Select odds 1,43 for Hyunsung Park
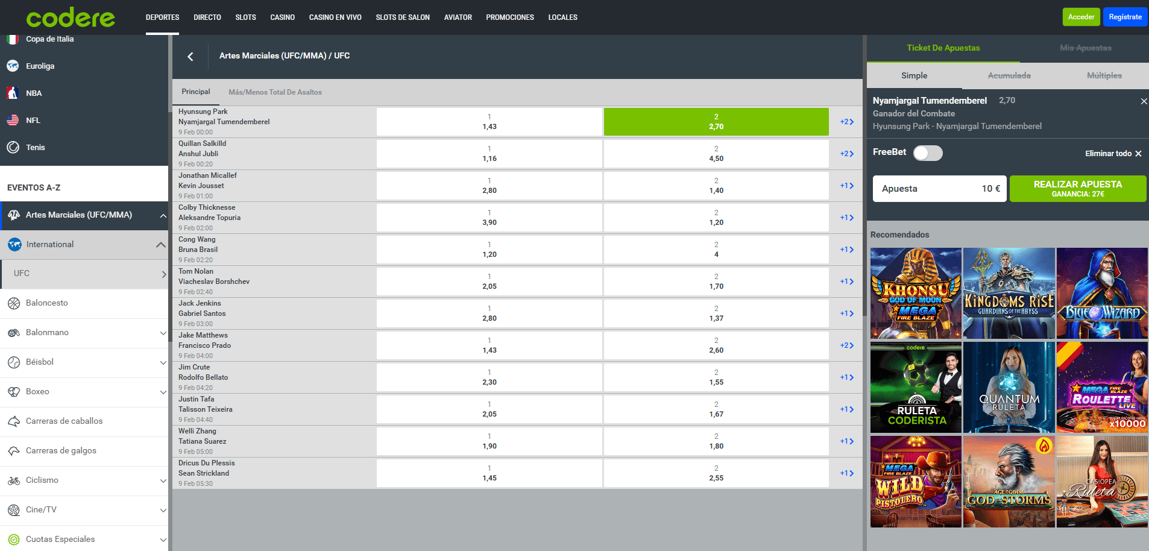This screenshot has height=551, width=1149. (x=489, y=122)
